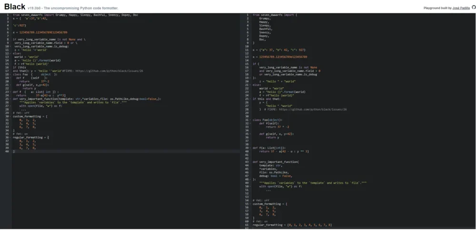The width and height of the screenshot is (476, 231).
Task: Click the Black title logo
Action: point(15,7)
